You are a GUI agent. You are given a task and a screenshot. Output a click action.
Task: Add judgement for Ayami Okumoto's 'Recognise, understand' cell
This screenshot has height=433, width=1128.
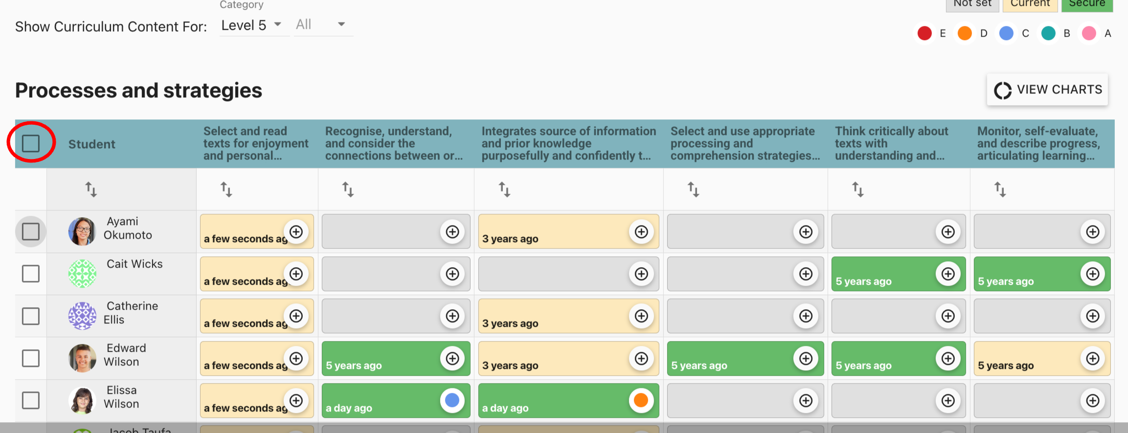tap(452, 231)
